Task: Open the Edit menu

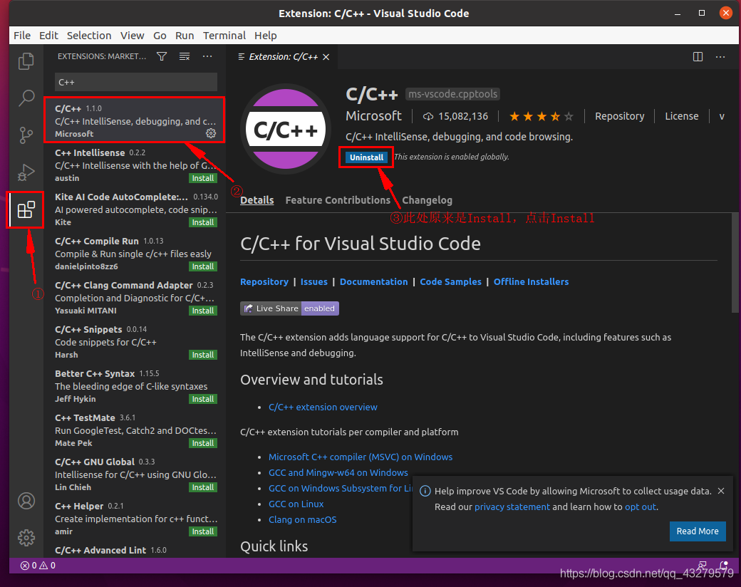Action: [x=48, y=36]
